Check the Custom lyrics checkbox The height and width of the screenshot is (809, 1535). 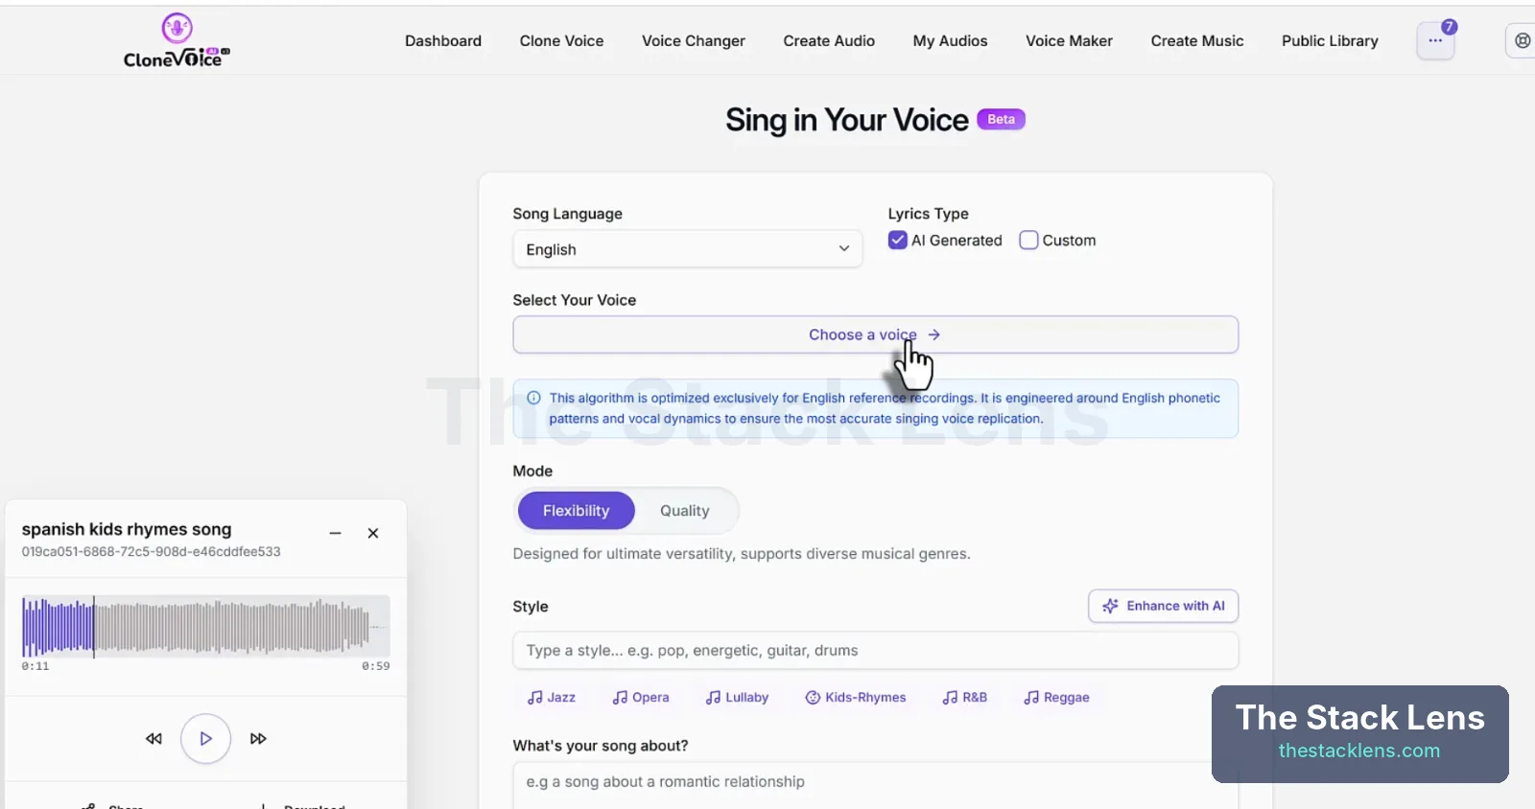point(1028,240)
